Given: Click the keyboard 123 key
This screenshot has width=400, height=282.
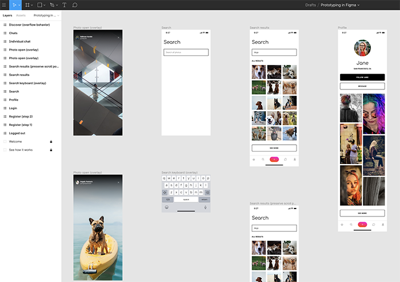Looking at the screenshot, I should [x=167, y=199].
